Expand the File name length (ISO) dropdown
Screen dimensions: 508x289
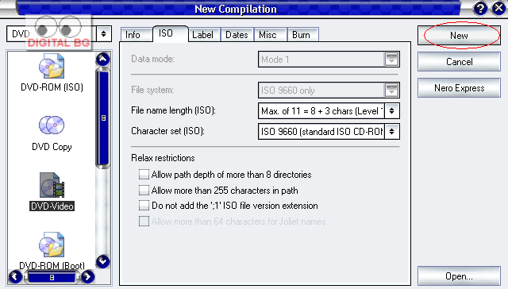point(391,111)
